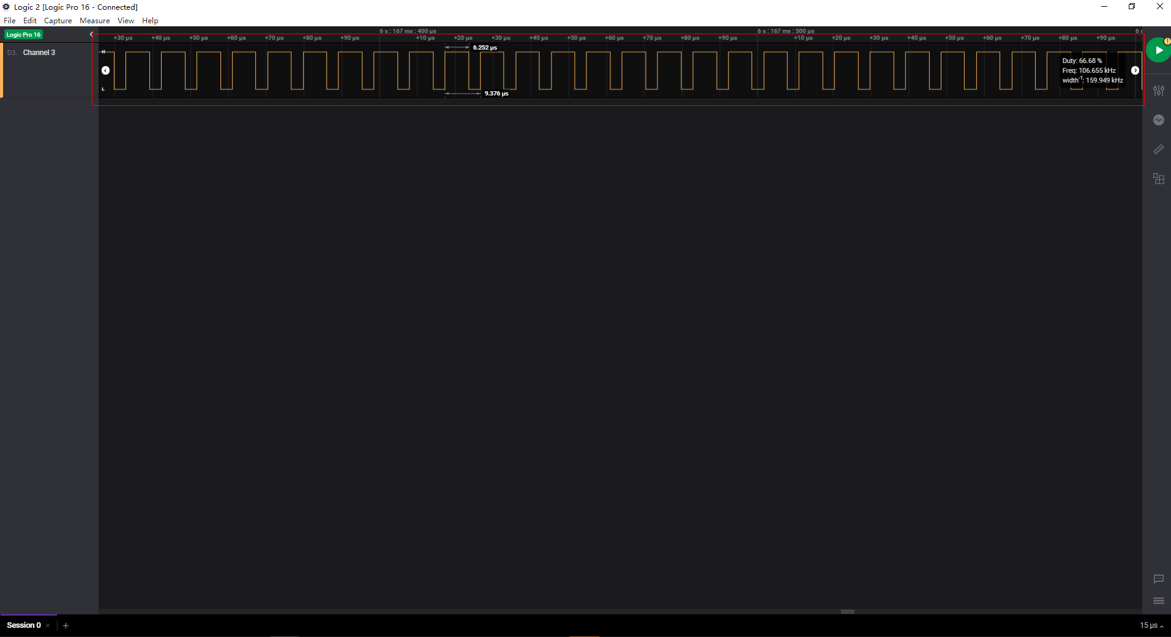
Task: Expand the 15 µs zoom dropdown
Action: point(1151,625)
